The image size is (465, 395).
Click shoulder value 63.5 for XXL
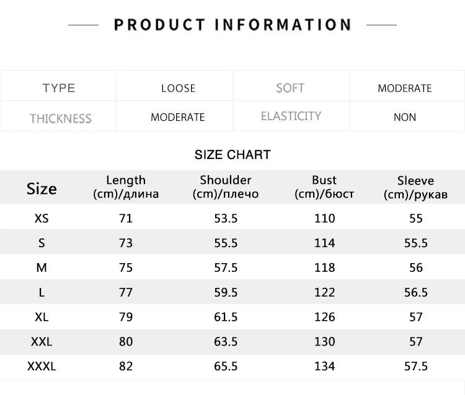click(226, 341)
